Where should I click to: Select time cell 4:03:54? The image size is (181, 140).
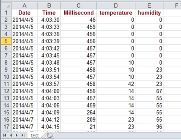click(49, 77)
